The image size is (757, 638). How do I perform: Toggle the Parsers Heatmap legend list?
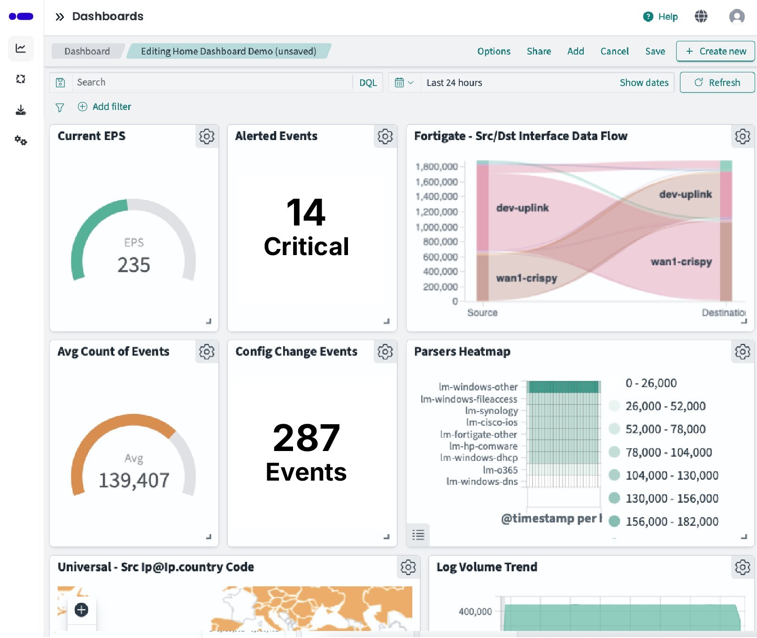pyautogui.click(x=418, y=535)
